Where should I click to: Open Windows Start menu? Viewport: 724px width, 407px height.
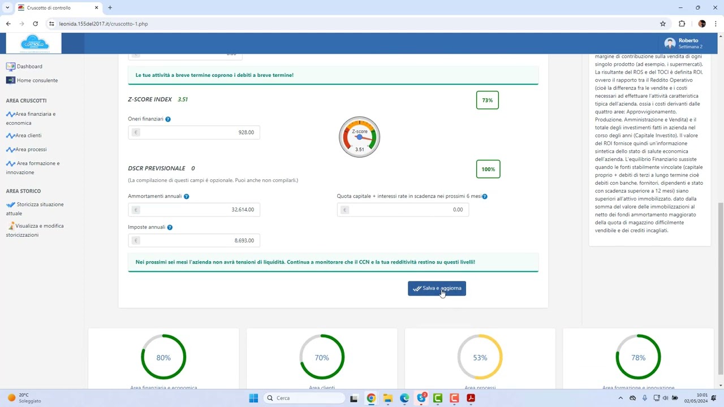click(253, 398)
